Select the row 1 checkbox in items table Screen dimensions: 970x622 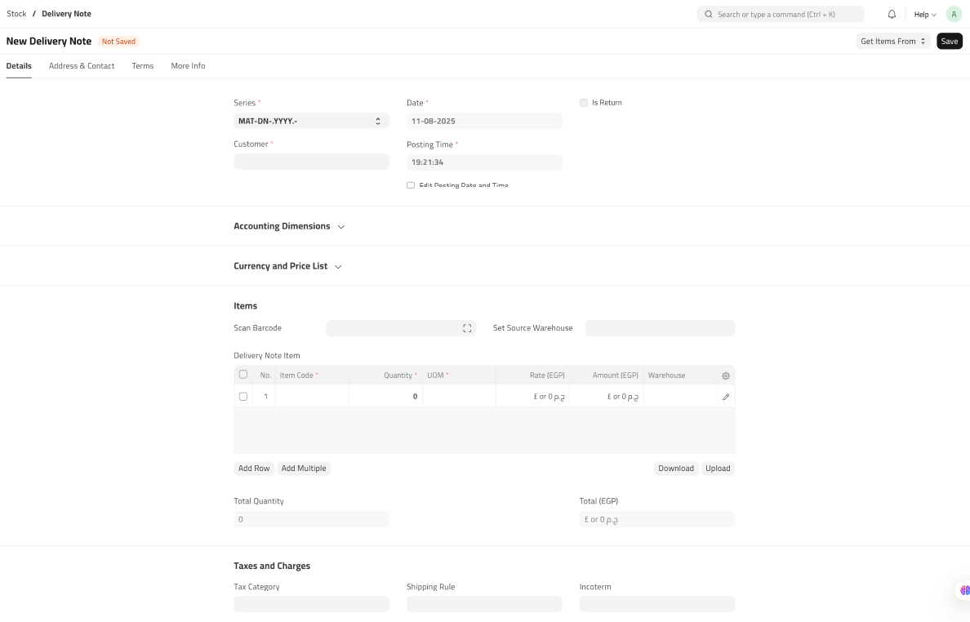click(x=243, y=397)
